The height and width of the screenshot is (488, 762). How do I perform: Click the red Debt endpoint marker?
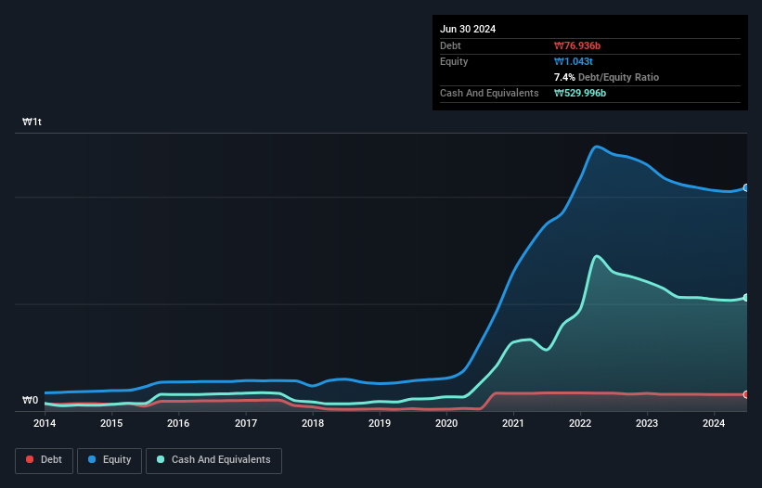pos(746,395)
